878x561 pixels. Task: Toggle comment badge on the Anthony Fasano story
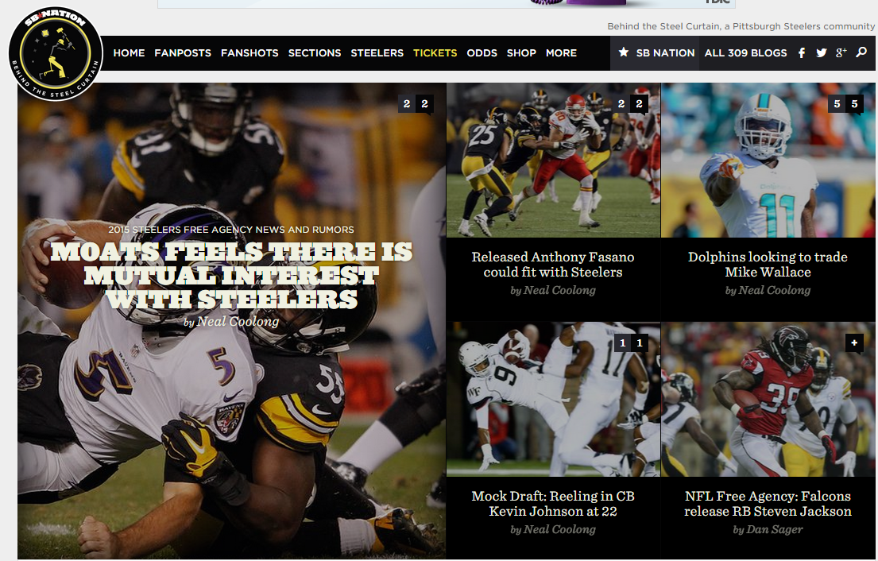tap(630, 103)
